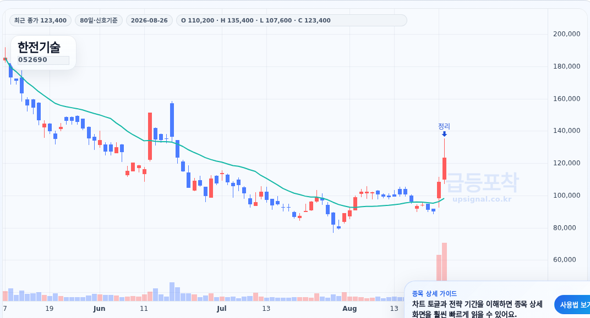Image resolution: width=590 pixels, height=318 pixels.
Task: Click the 200,000 price axis label
Action: (x=566, y=34)
